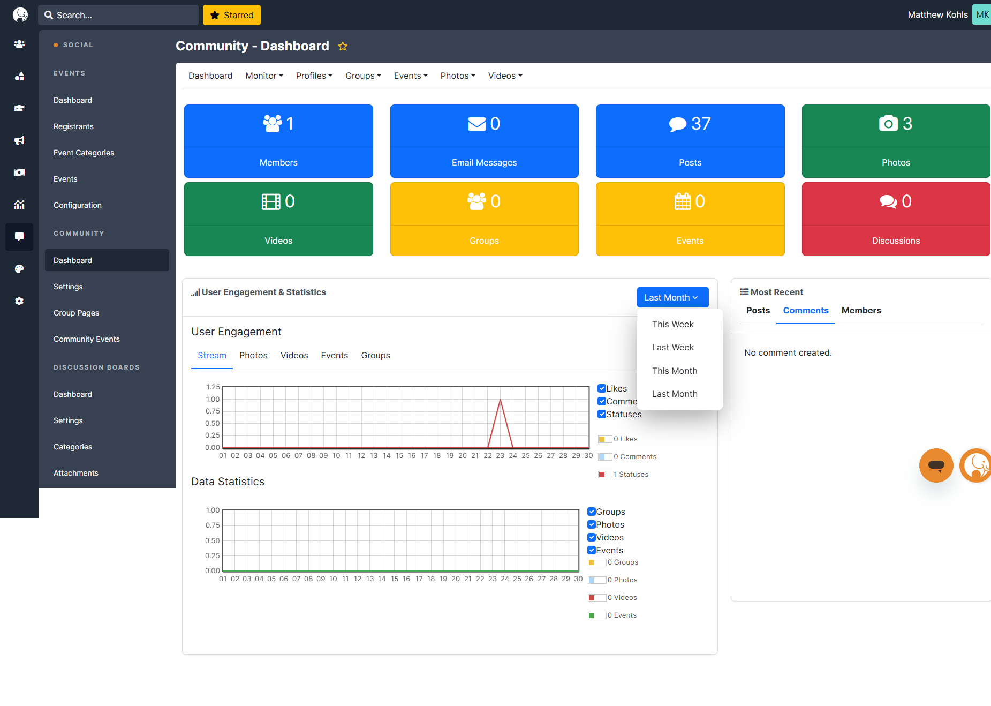The width and height of the screenshot is (991, 706).
Task: Click the megaphone icon in left sidebar
Action: (19, 140)
